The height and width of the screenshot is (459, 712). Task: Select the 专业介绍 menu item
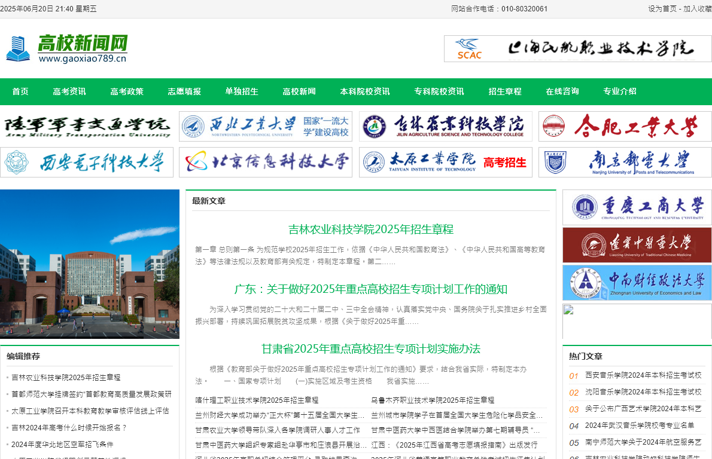[620, 91]
